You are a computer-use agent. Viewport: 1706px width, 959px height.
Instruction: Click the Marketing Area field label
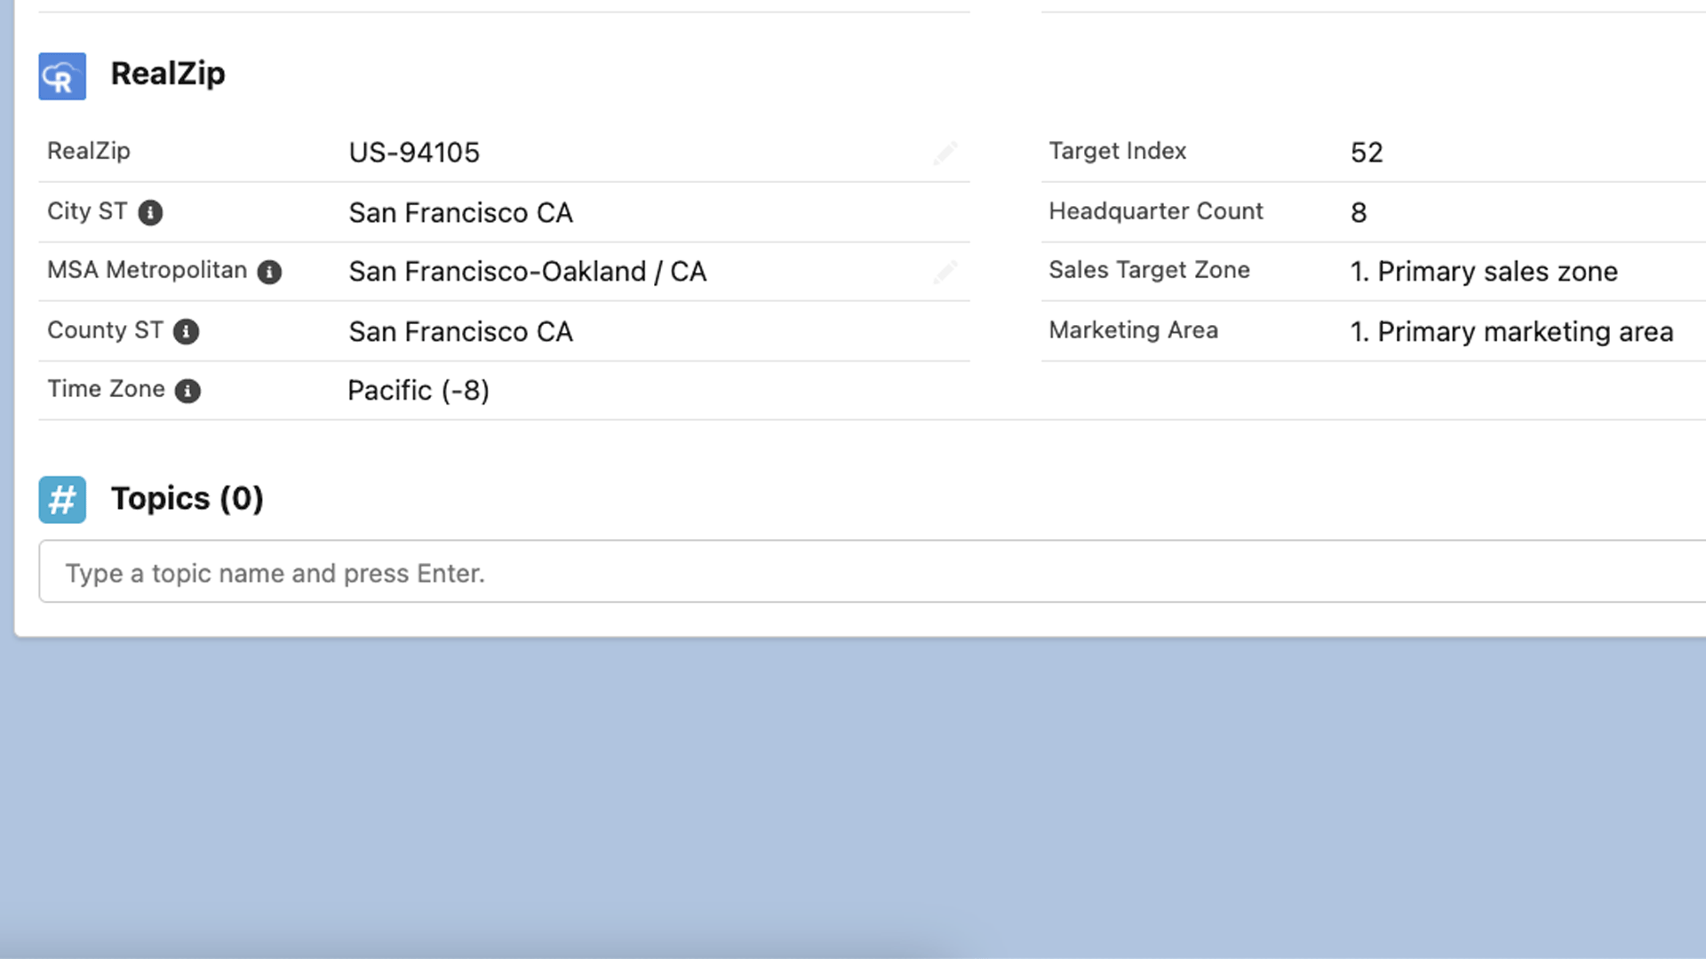pos(1133,330)
